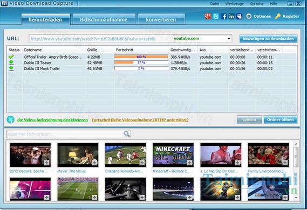Share via the Twitter icon
The height and width of the screenshot is (210, 307).
216,16
